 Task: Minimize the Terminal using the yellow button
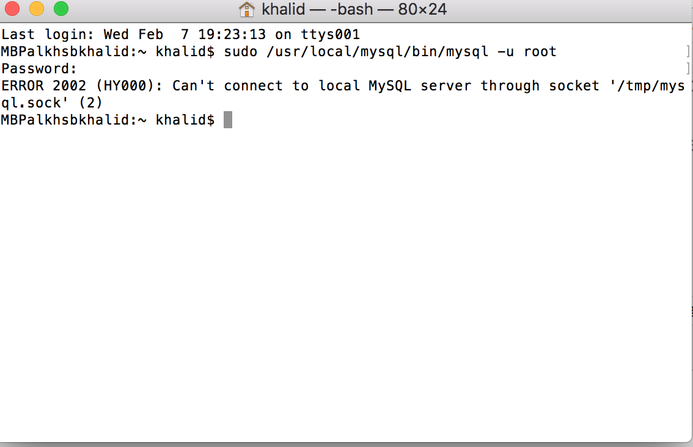(36, 9)
